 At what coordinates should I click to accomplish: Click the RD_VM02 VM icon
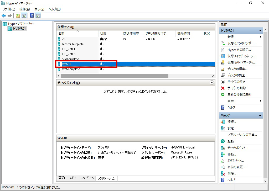tap(59, 54)
